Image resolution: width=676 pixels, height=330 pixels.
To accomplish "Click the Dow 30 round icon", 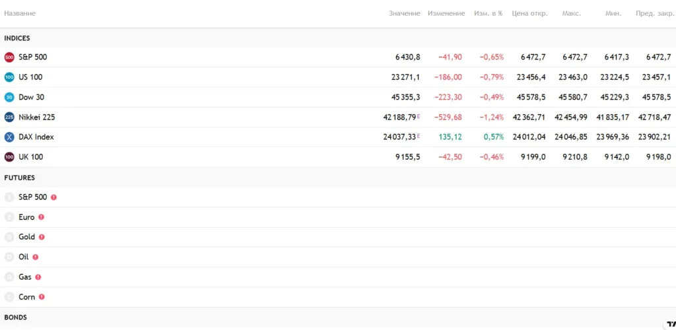I will [x=9, y=97].
